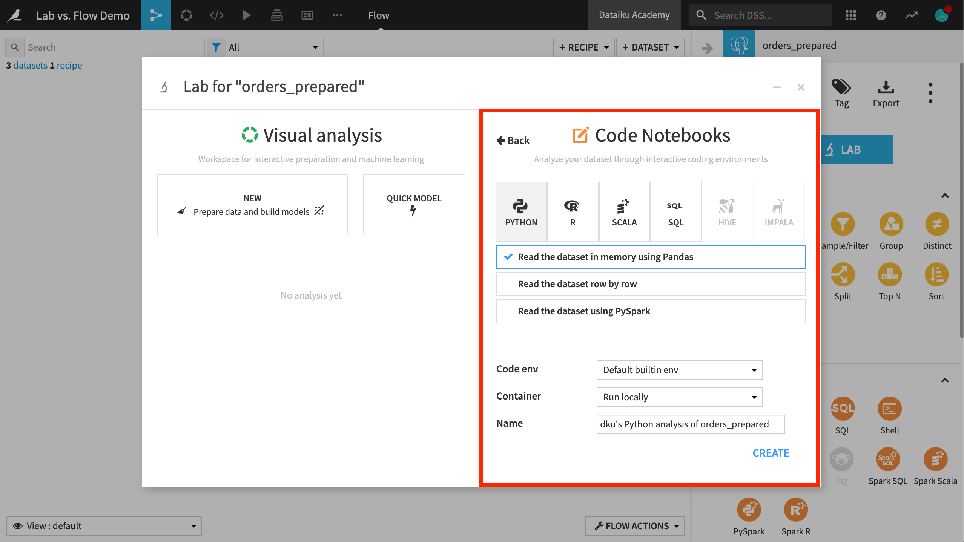Click the CREATE button
The image size is (964, 542).
coord(771,453)
